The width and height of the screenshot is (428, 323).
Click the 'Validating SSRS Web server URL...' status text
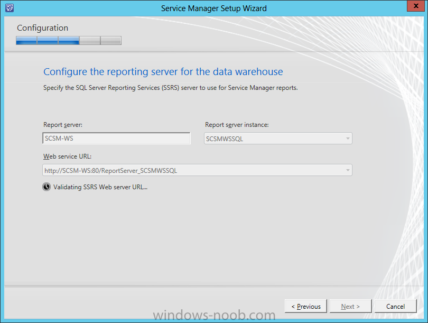pyautogui.click(x=100, y=187)
